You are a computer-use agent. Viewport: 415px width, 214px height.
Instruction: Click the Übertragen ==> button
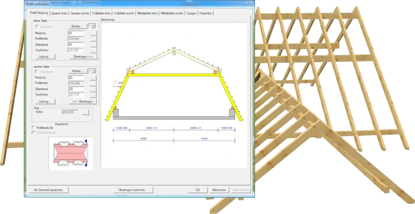(83, 57)
